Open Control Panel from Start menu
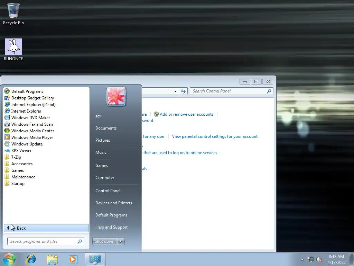The image size is (354, 266). (108, 191)
